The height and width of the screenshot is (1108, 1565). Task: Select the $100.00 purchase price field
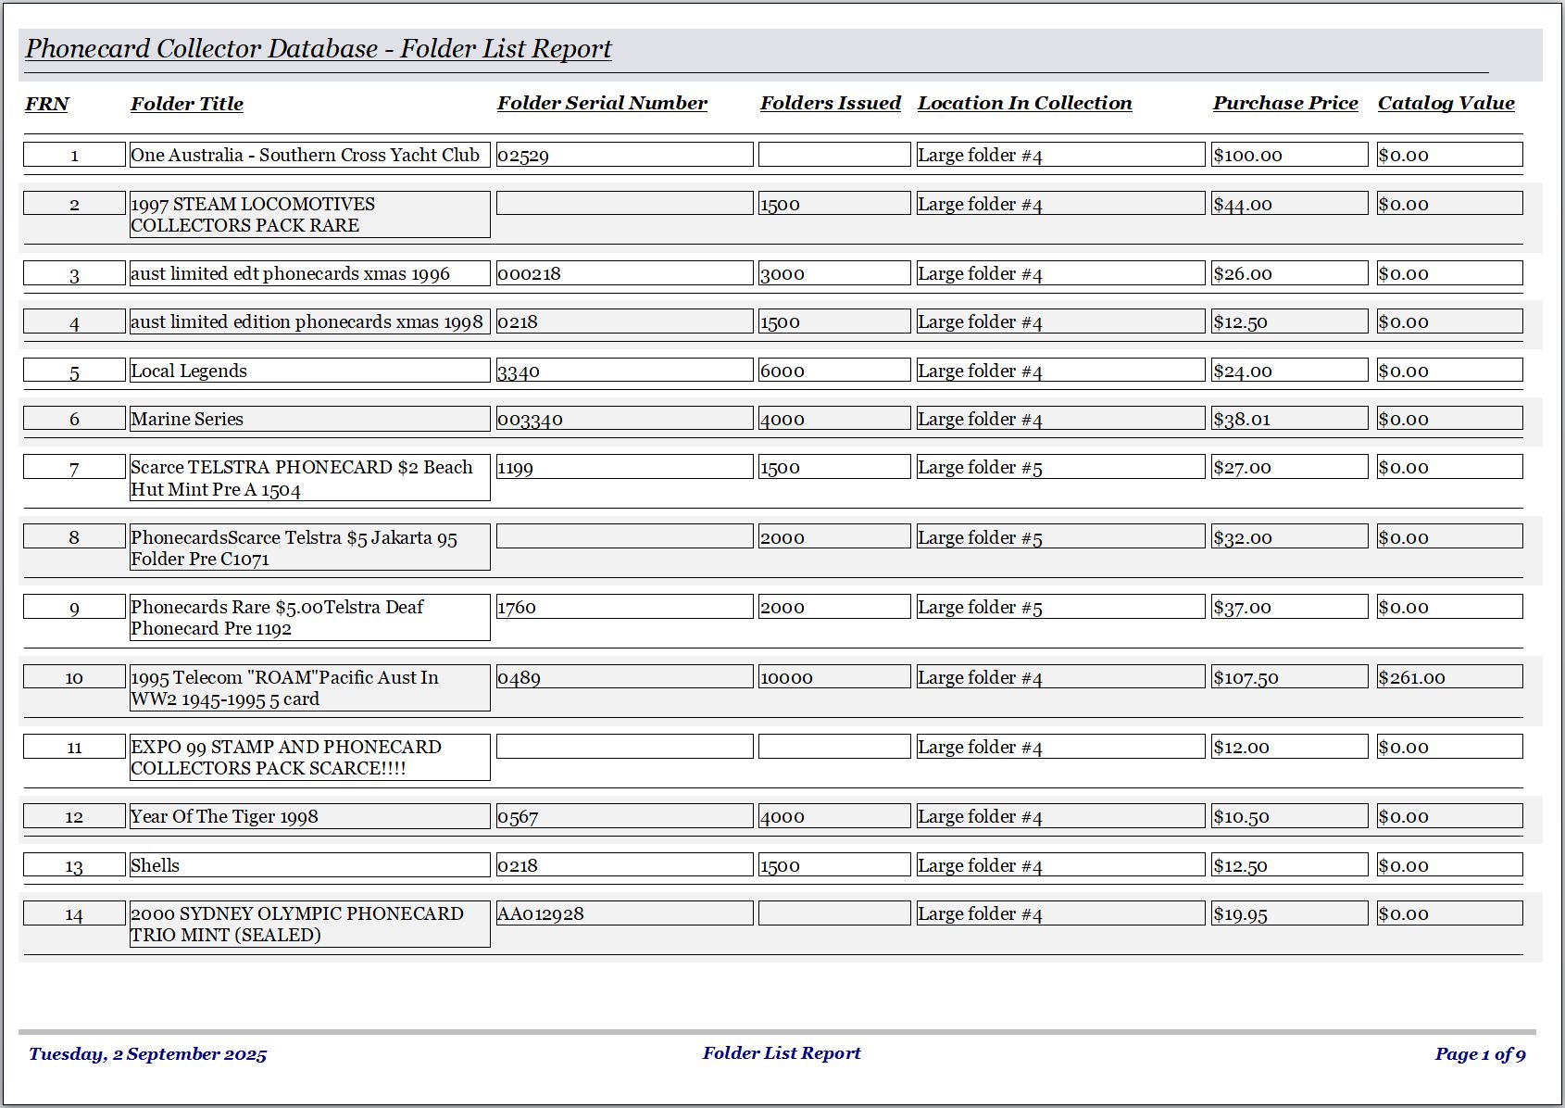[x=1289, y=155]
